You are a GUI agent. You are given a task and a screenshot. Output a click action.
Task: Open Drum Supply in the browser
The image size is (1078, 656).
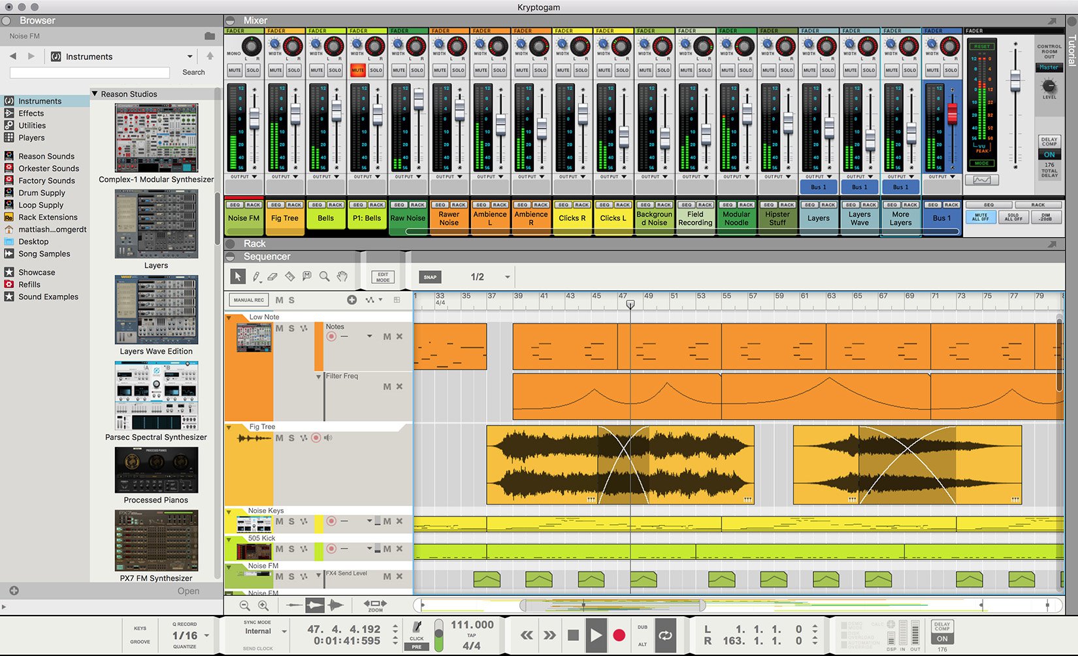[42, 193]
